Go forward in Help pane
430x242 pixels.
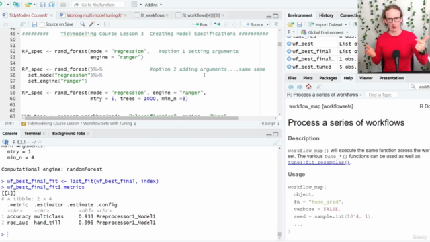(x=300, y=87)
